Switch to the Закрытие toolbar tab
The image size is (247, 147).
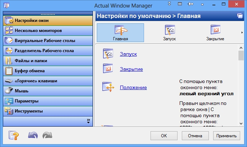[x=215, y=33]
